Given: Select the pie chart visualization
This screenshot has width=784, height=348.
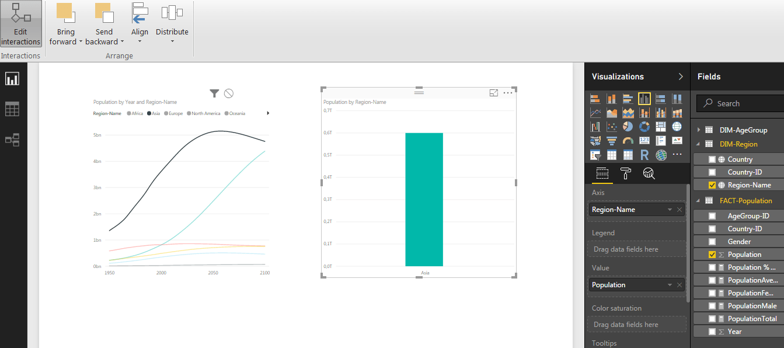Looking at the screenshot, I should click(628, 127).
